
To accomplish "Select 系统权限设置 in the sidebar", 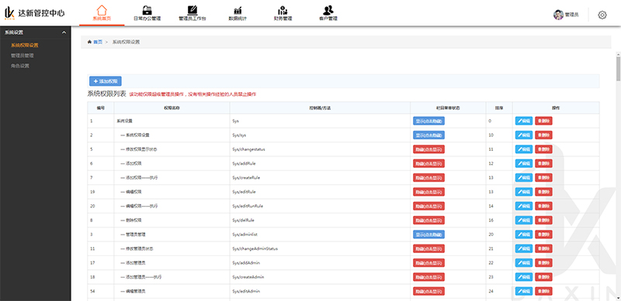I will (25, 46).
